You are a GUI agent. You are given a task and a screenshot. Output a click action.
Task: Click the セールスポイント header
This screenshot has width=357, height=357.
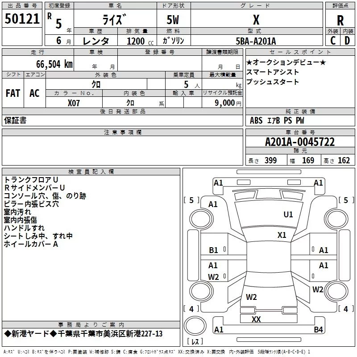pos(300,52)
